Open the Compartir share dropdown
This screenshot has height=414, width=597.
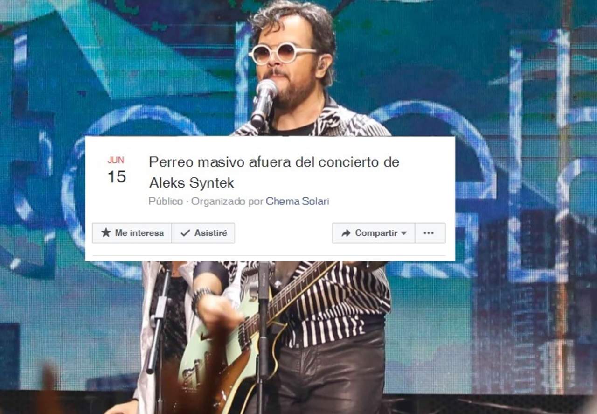click(x=374, y=233)
